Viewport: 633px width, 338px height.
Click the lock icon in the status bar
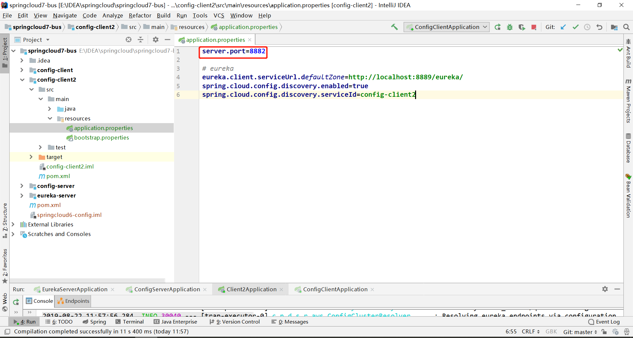click(x=604, y=332)
